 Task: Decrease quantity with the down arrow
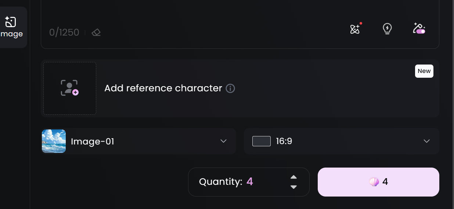coord(293,187)
